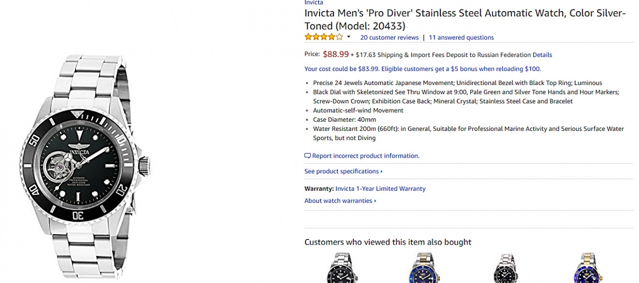Viewport: 639px width, 283px height.
Task: Open Invicta 1-Year Limited Warranty link
Action: [x=380, y=189]
